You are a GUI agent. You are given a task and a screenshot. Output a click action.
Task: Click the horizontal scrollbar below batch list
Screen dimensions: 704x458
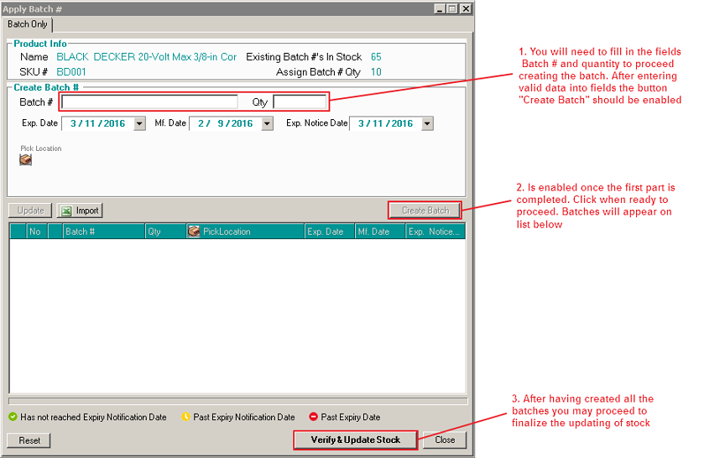[x=237, y=401]
